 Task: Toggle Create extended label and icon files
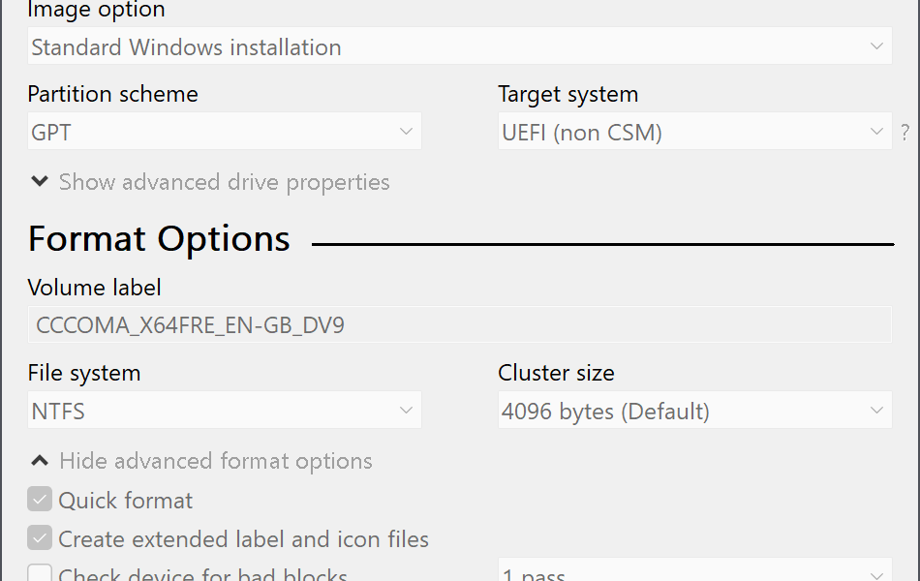point(40,538)
